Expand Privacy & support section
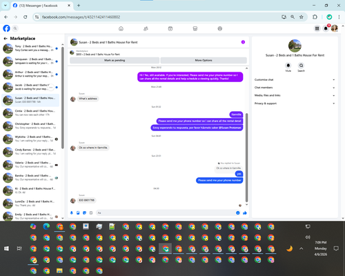 pyautogui.click(x=295, y=103)
